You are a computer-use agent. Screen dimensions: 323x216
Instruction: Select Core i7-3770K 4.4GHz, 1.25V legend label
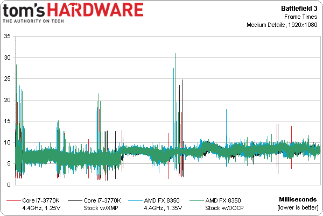click(41, 204)
